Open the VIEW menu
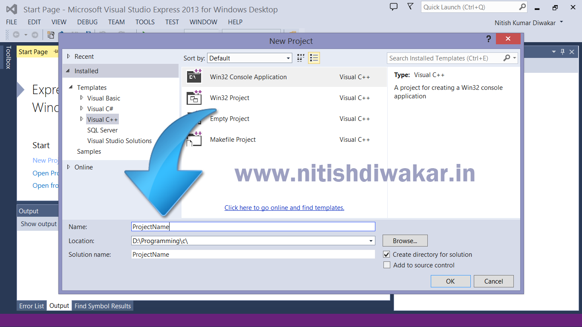 [59, 22]
